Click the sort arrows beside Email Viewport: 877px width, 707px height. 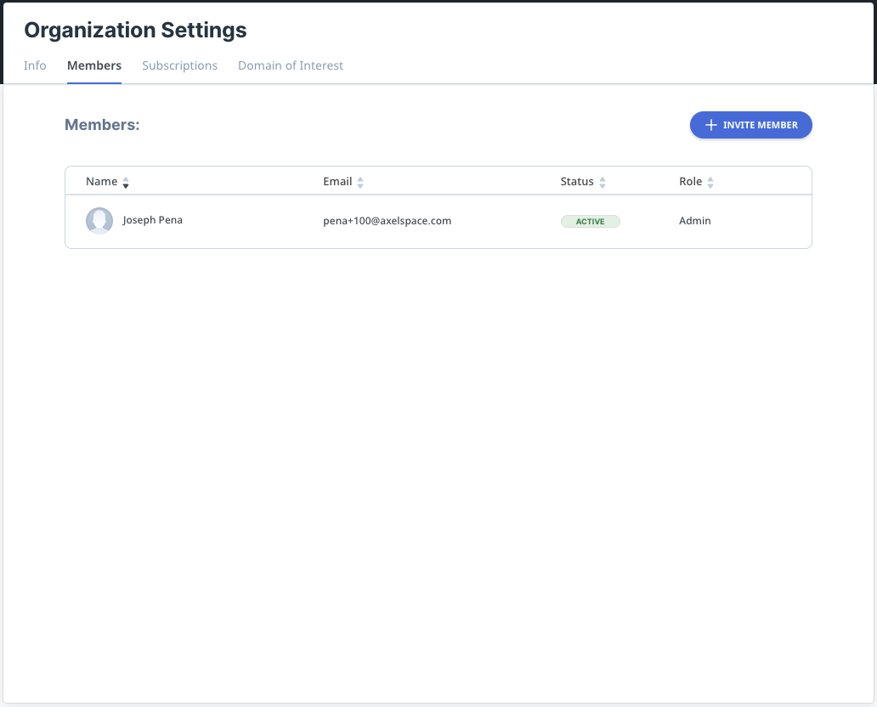pos(360,182)
